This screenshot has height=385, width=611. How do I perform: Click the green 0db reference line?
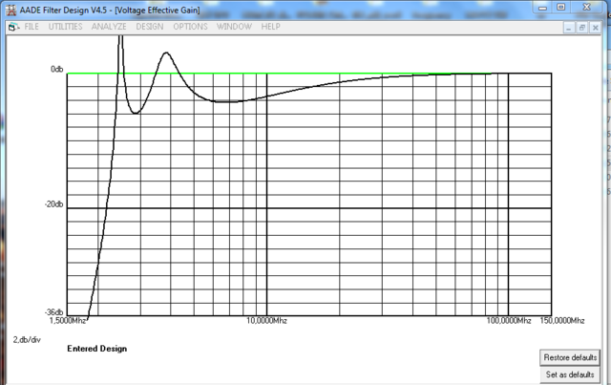382,74
